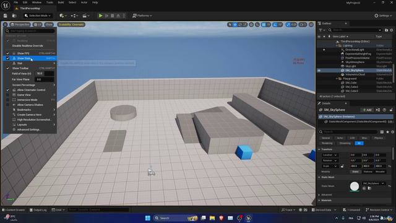
Task: Set Mobility to Movable
Action: [x=380, y=172]
